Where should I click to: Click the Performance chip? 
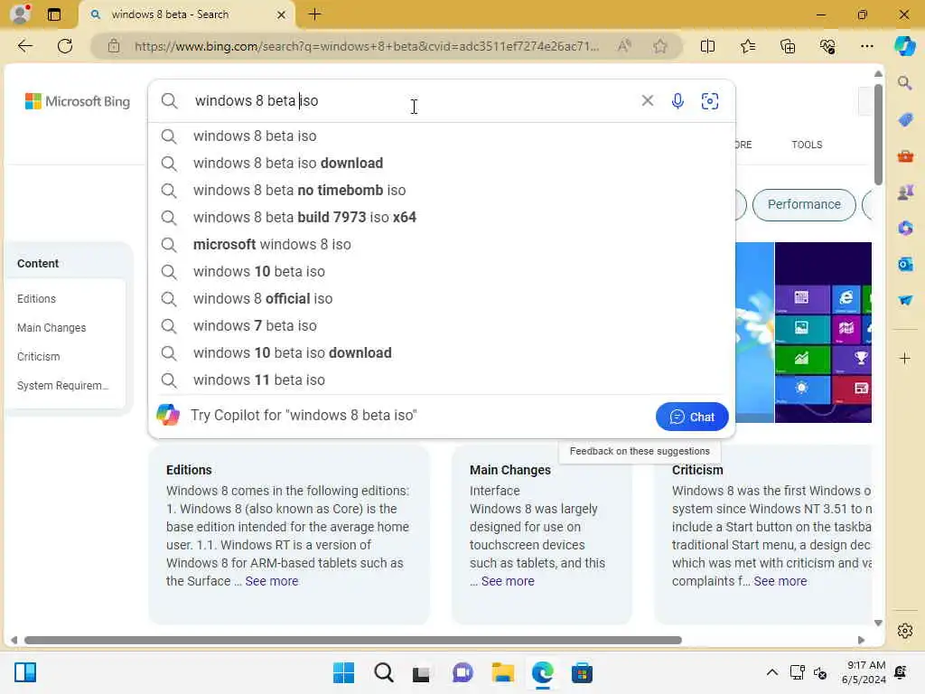[x=804, y=205]
